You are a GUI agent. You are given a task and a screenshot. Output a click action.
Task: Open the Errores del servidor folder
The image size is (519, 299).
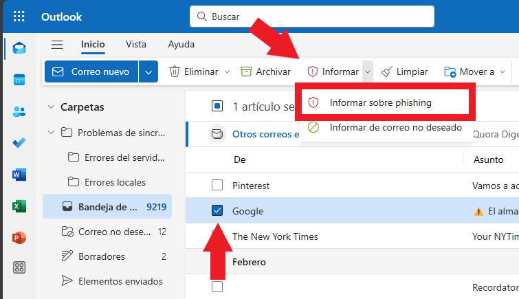(x=107, y=157)
